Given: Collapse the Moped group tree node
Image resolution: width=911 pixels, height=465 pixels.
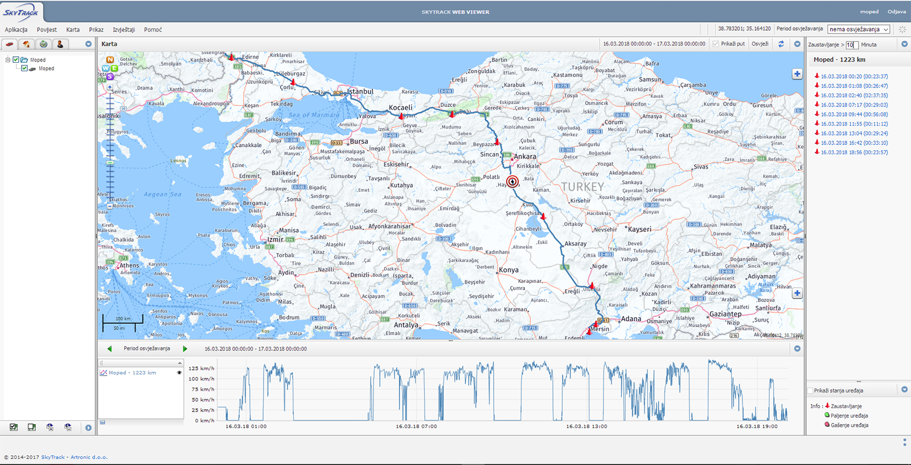Looking at the screenshot, I should pos(8,60).
